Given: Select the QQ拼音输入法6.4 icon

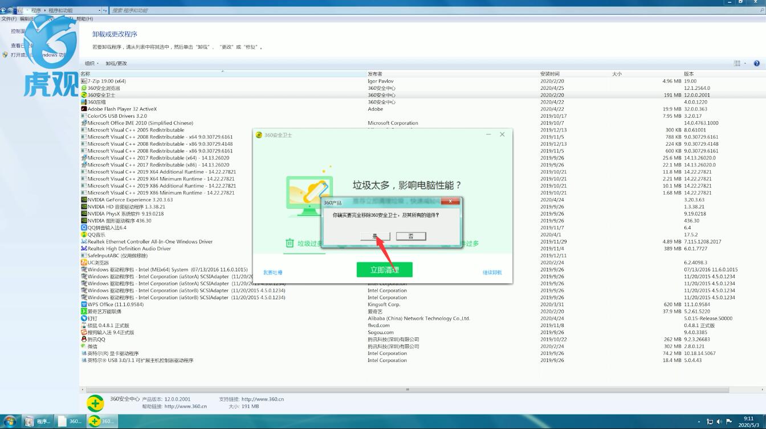Looking at the screenshot, I should pyautogui.click(x=84, y=228).
